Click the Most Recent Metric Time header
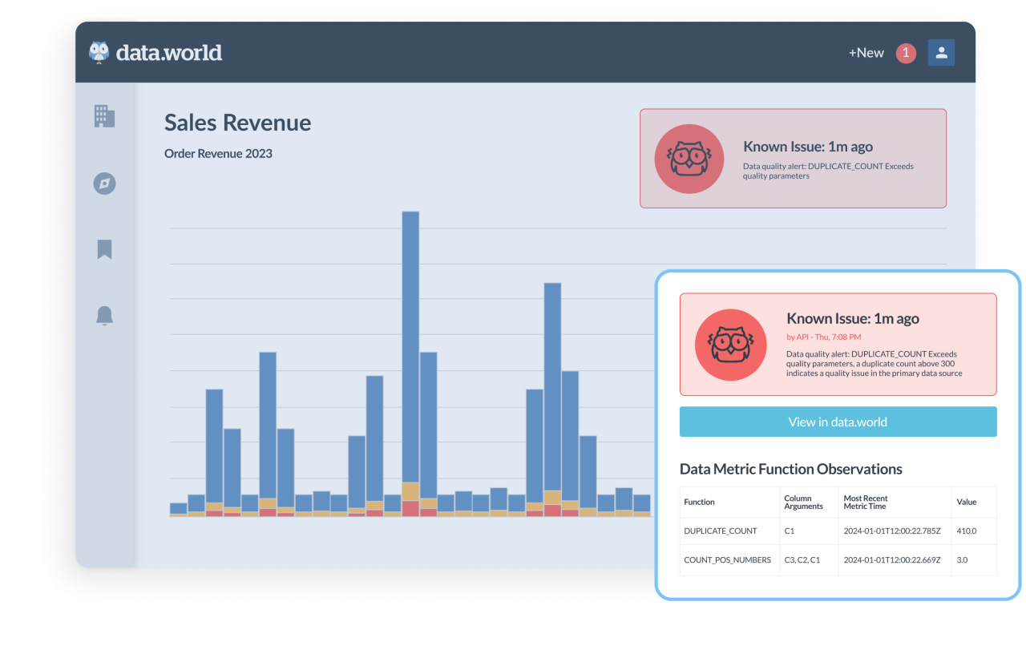1026x650 pixels. [866, 503]
